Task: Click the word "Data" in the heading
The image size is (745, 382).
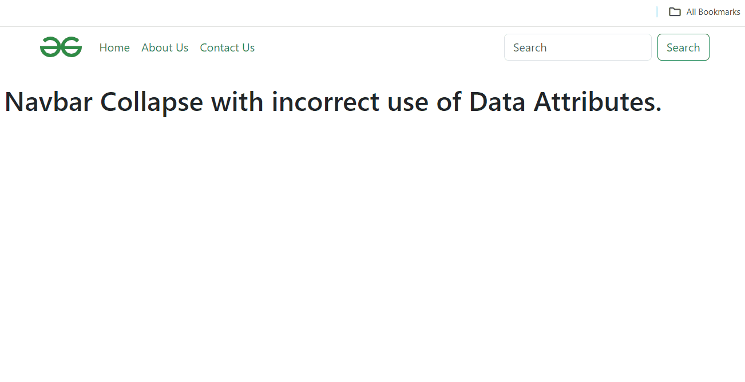Action: 497,102
